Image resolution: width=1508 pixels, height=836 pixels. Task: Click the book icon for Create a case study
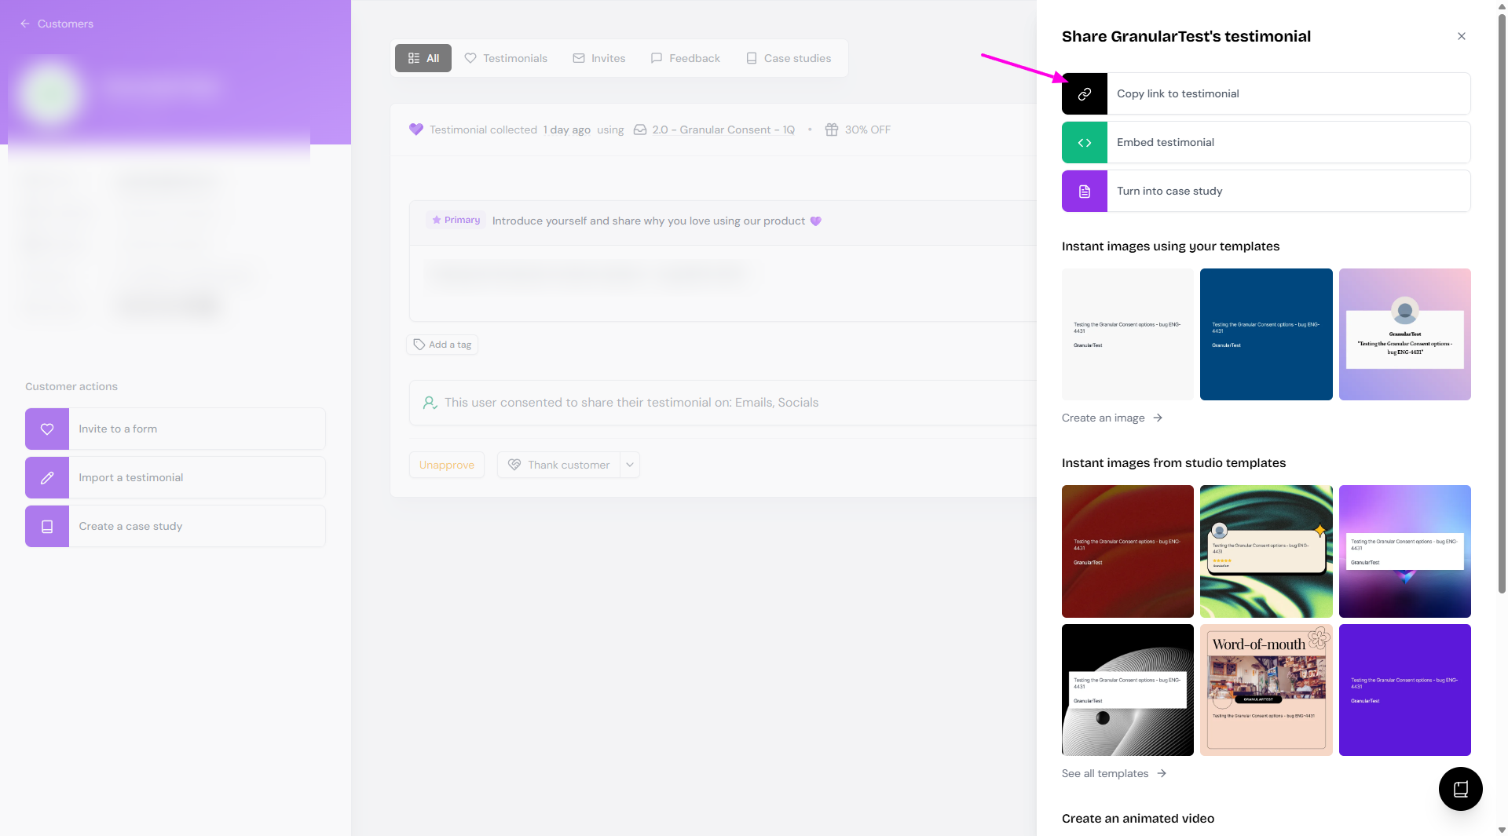[47, 527]
